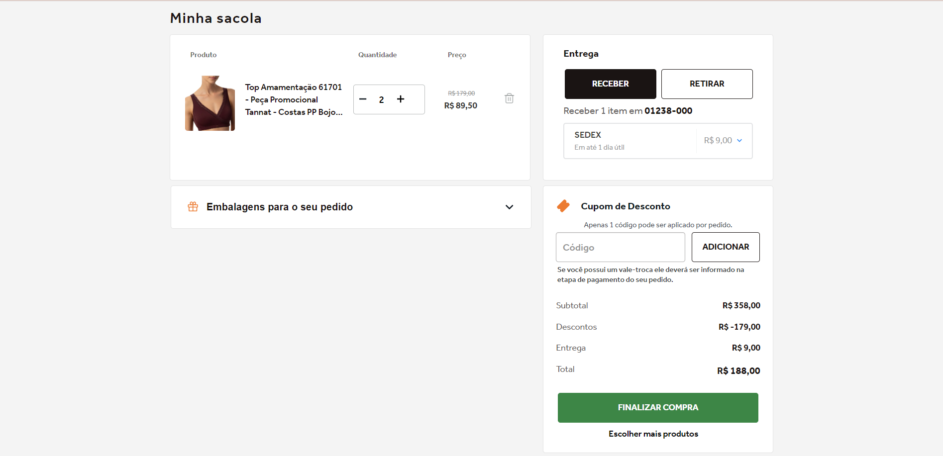This screenshot has width=943, height=456.
Task: Click the Código coupon input field
Action: click(x=620, y=247)
